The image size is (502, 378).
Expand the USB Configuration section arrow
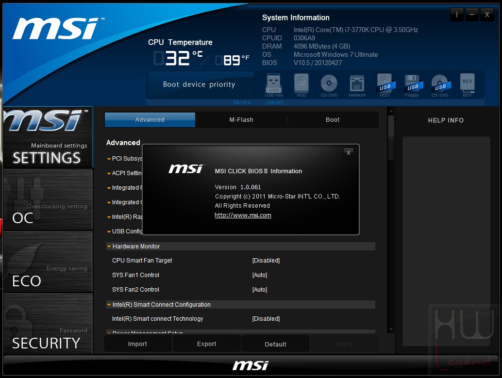(x=109, y=231)
